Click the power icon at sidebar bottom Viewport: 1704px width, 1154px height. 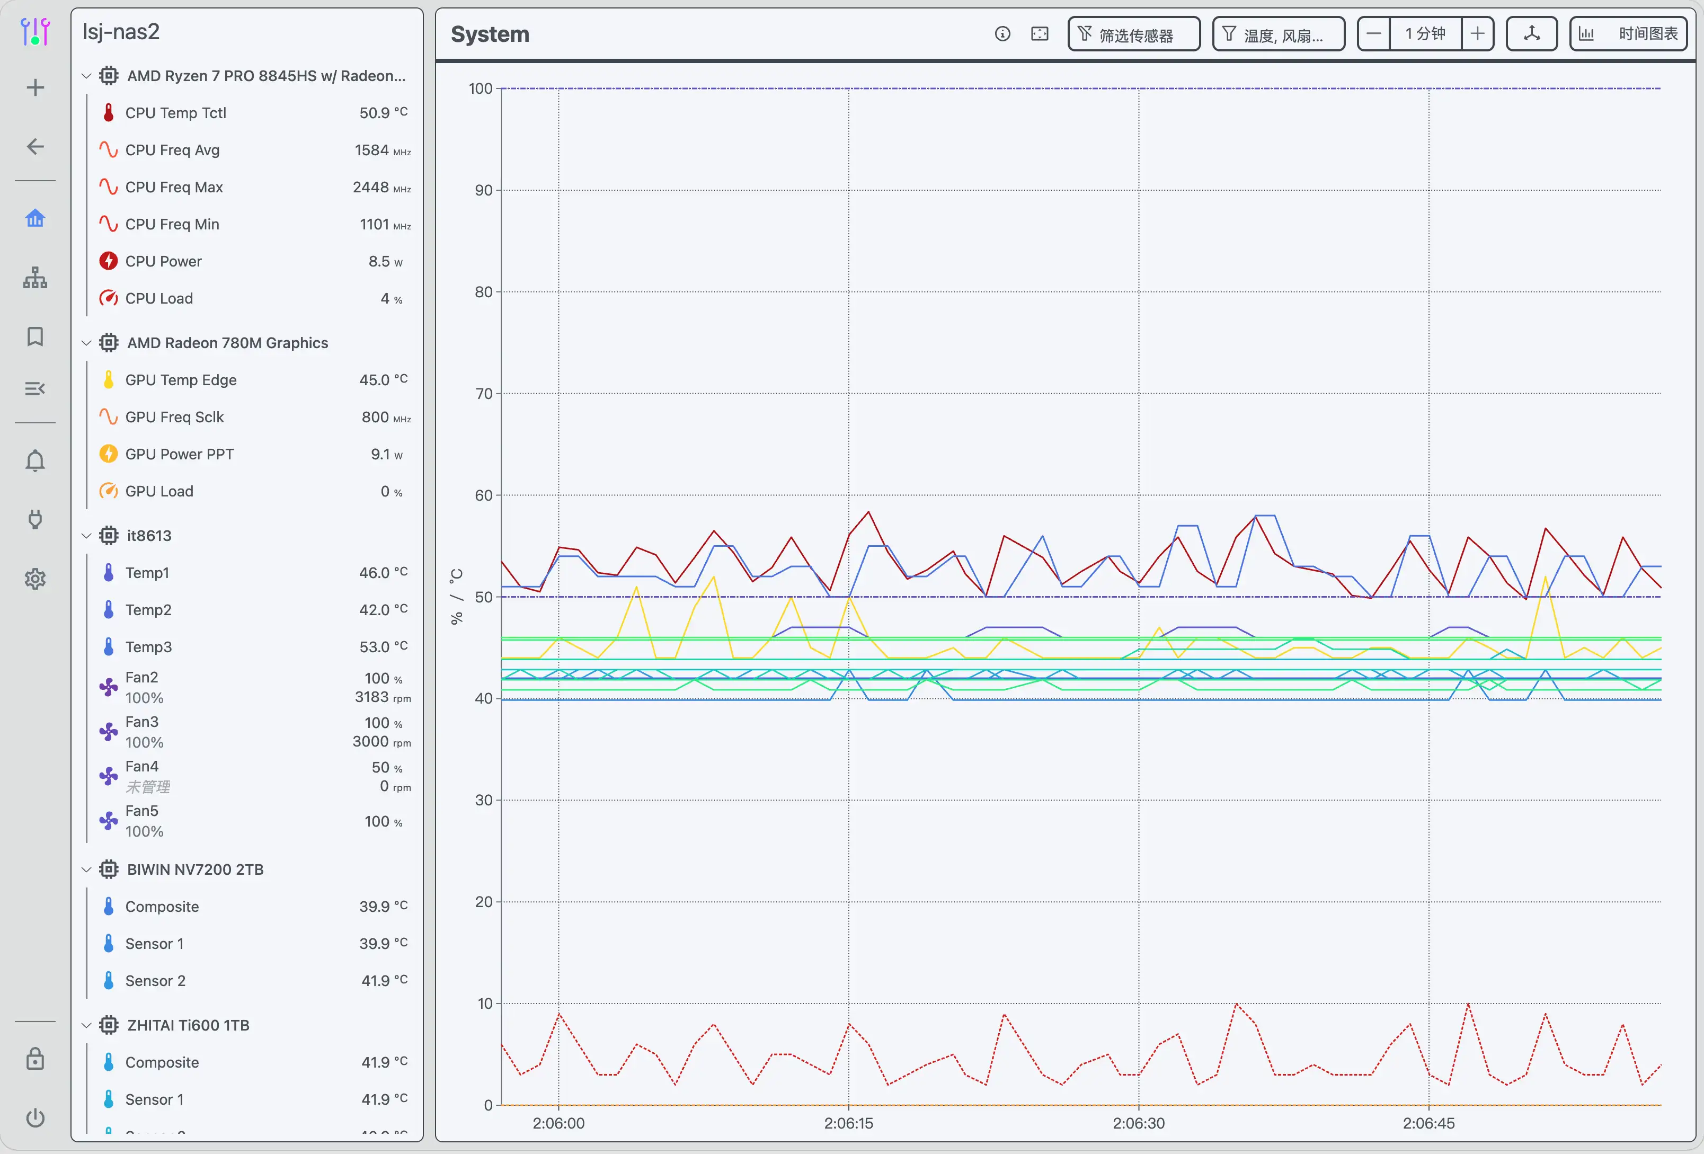click(35, 1118)
